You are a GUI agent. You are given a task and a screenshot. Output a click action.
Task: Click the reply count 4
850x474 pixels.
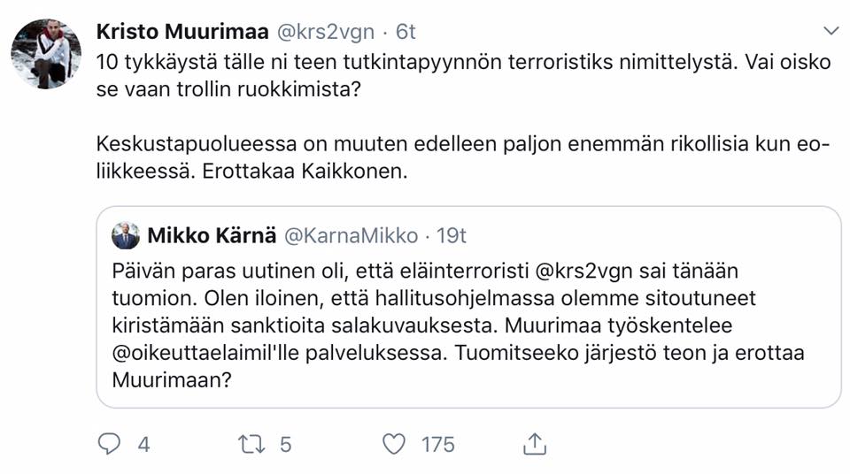pos(143,445)
